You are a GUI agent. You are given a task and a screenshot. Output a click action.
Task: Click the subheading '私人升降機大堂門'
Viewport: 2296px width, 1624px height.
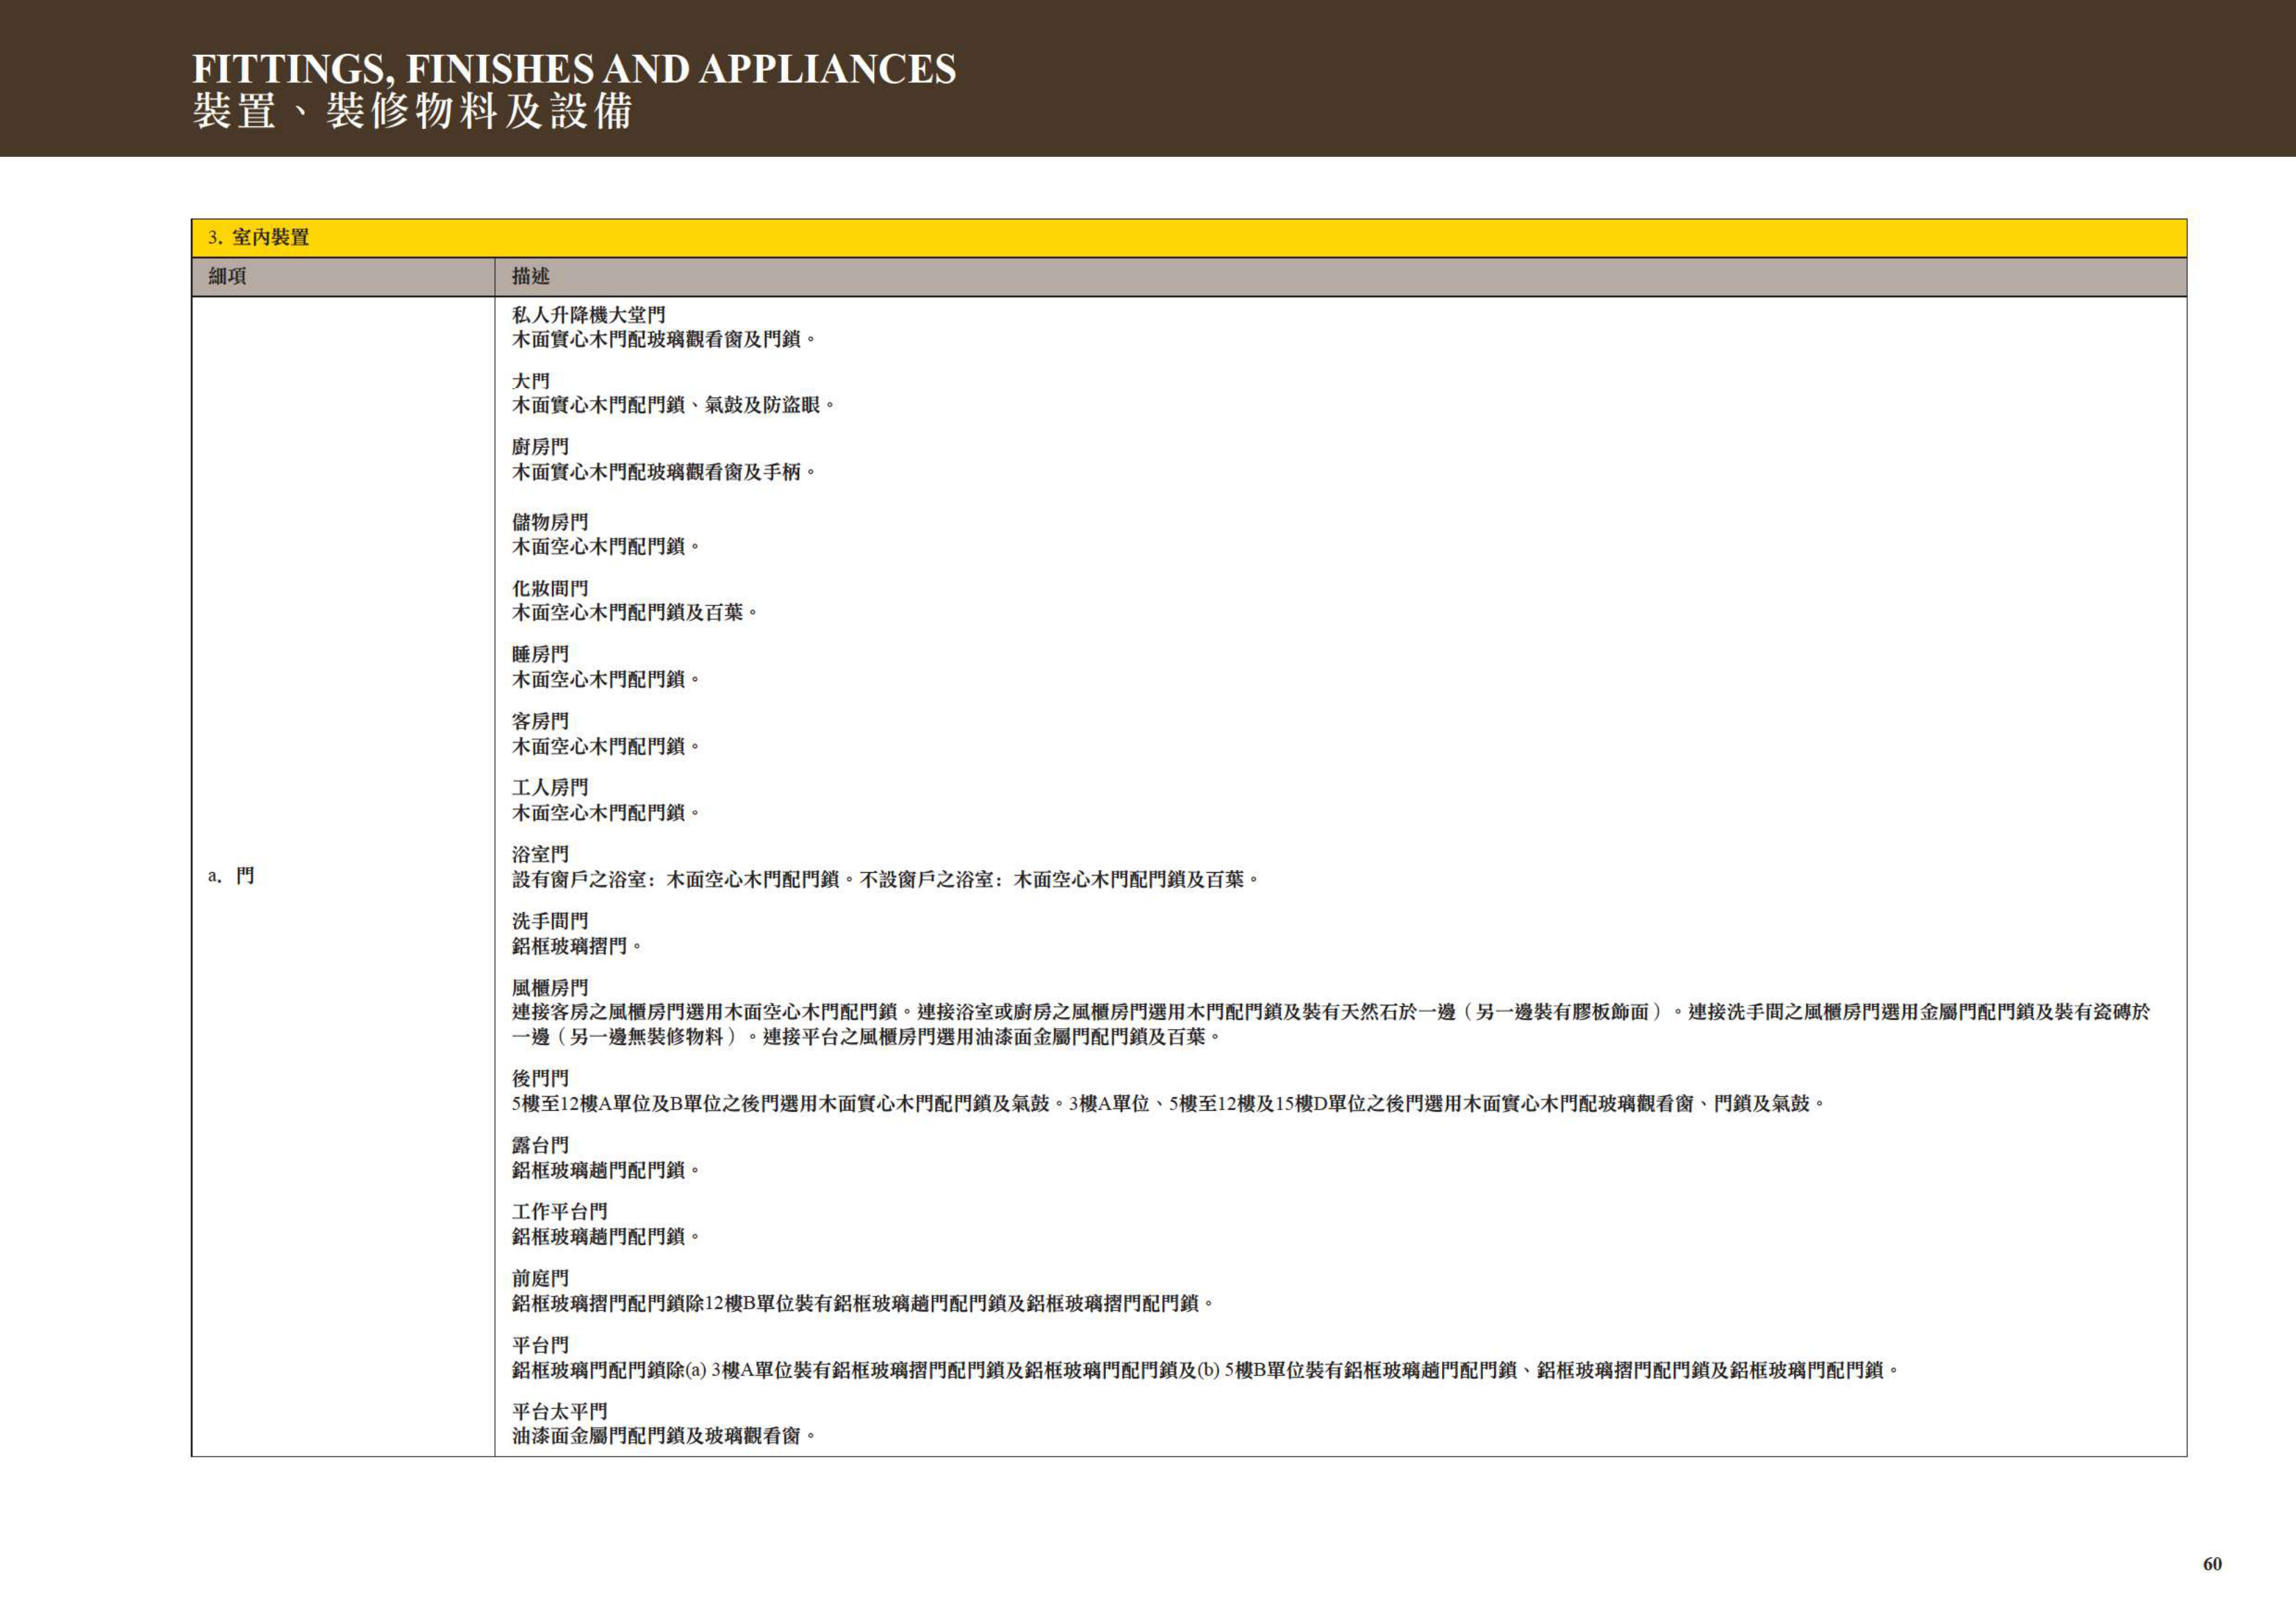tap(589, 315)
